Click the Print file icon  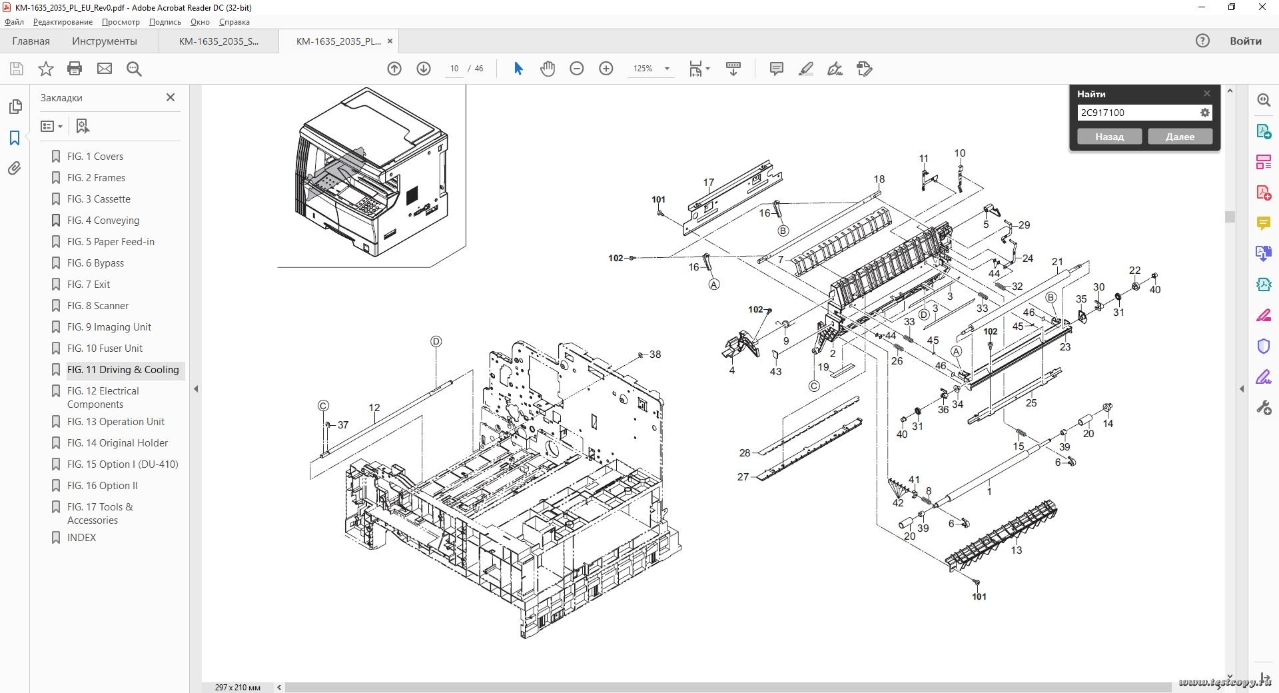[x=75, y=69]
